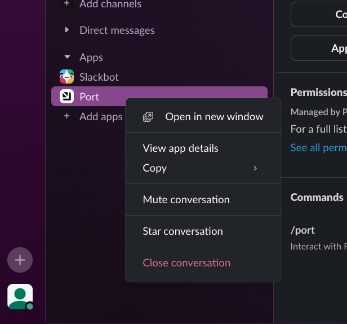This screenshot has height=324, width=347.
Task: Collapse the Apps section arrow
Action: 67,58
